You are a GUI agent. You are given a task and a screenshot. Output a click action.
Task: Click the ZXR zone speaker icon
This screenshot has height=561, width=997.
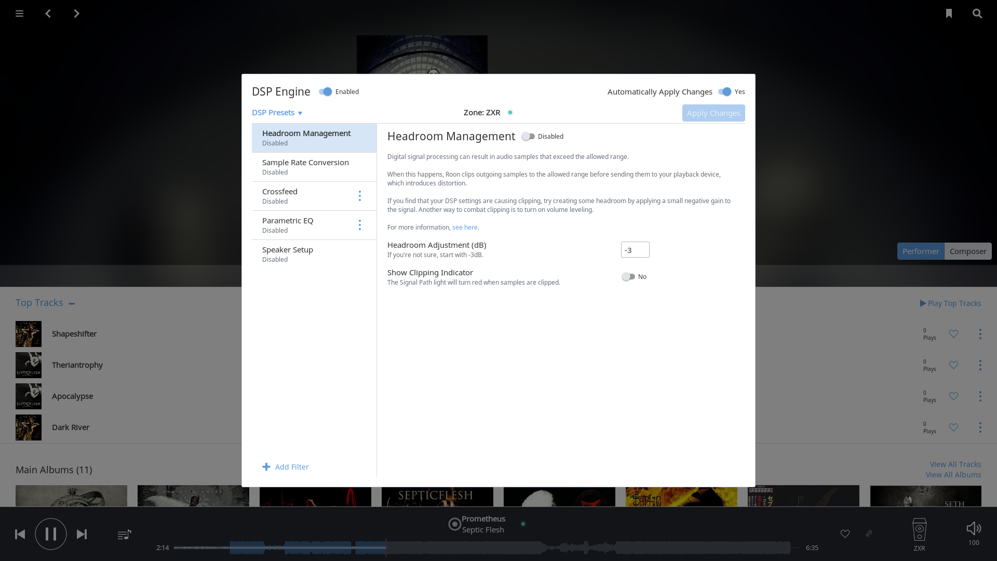tap(919, 530)
